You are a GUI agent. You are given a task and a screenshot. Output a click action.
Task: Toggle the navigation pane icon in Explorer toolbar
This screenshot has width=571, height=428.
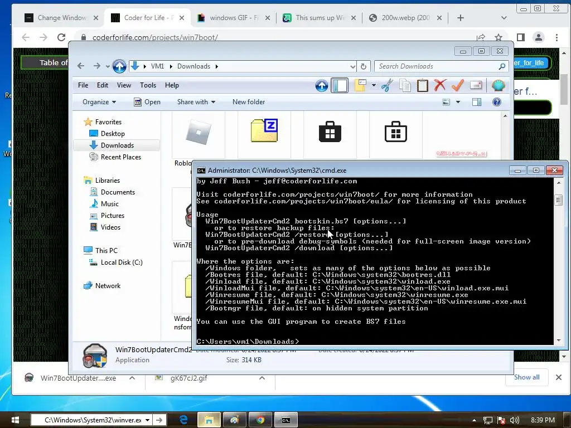tap(340, 85)
